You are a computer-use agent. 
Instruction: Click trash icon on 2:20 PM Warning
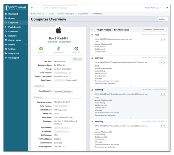pyautogui.click(x=165, y=126)
